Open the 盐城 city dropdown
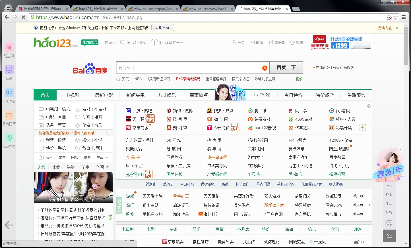The width and height of the screenshot is (411, 248). [110, 43]
